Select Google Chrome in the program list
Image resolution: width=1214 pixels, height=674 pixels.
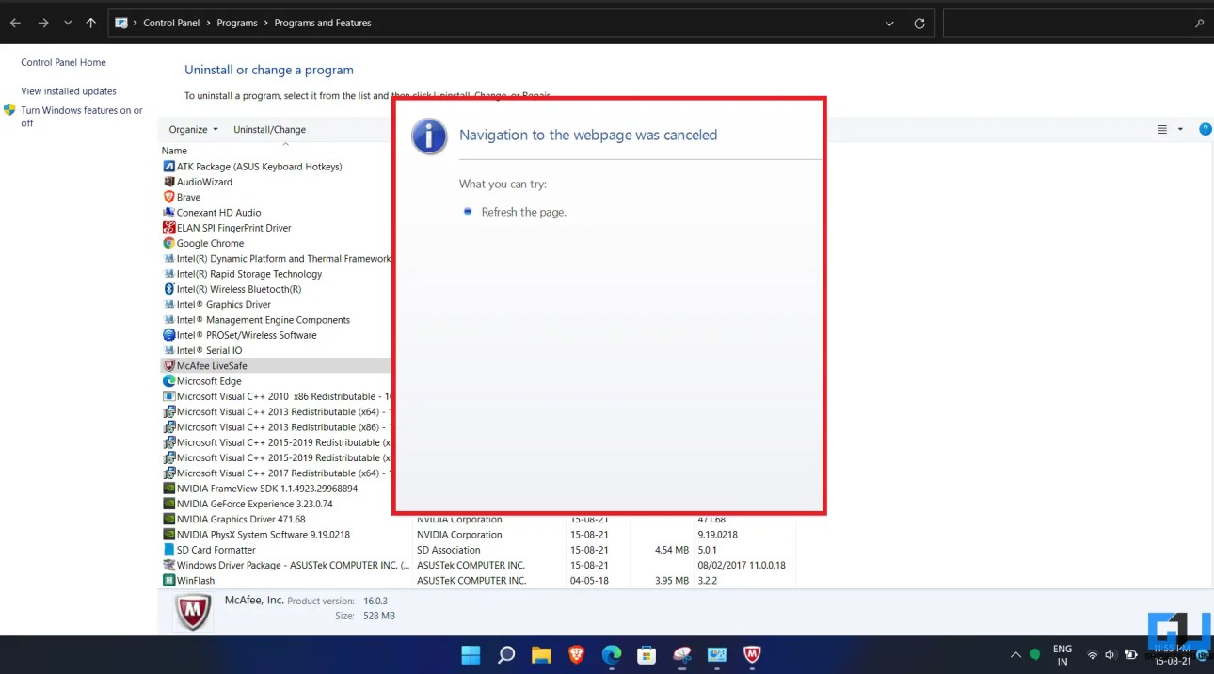[x=210, y=243]
